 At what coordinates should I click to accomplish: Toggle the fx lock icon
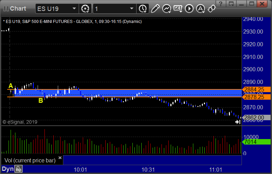(18, 169)
